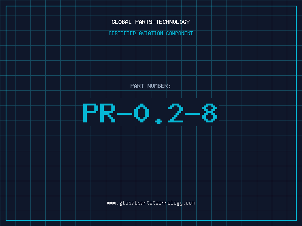Click the dash after PR
The image size is (302, 226).
click(125, 114)
